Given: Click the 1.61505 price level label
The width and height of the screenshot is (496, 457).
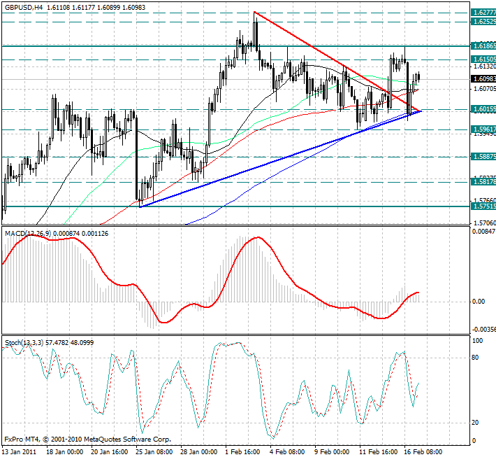Looking at the screenshot, I should click(x=483, y=59).
